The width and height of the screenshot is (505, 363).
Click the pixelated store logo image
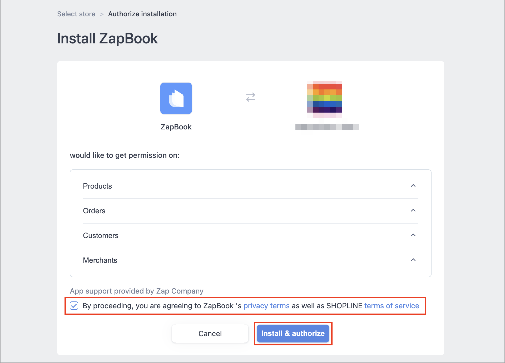tap(324, 99)
